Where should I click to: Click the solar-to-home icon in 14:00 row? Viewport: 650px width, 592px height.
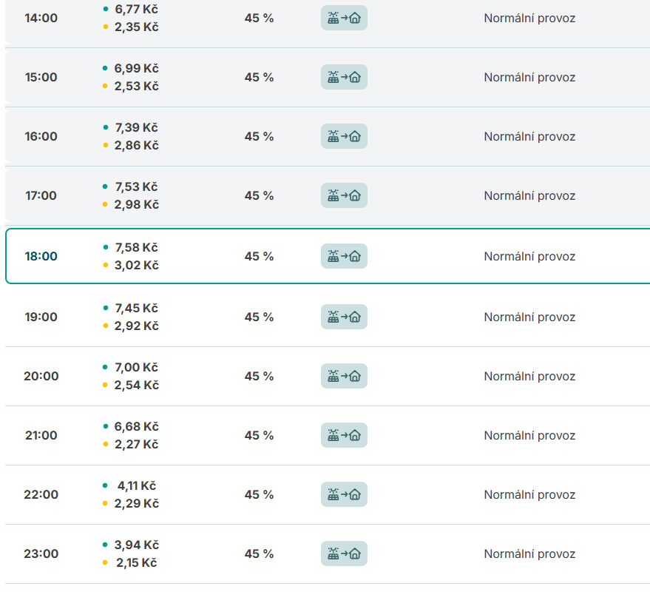coord(344,18)
